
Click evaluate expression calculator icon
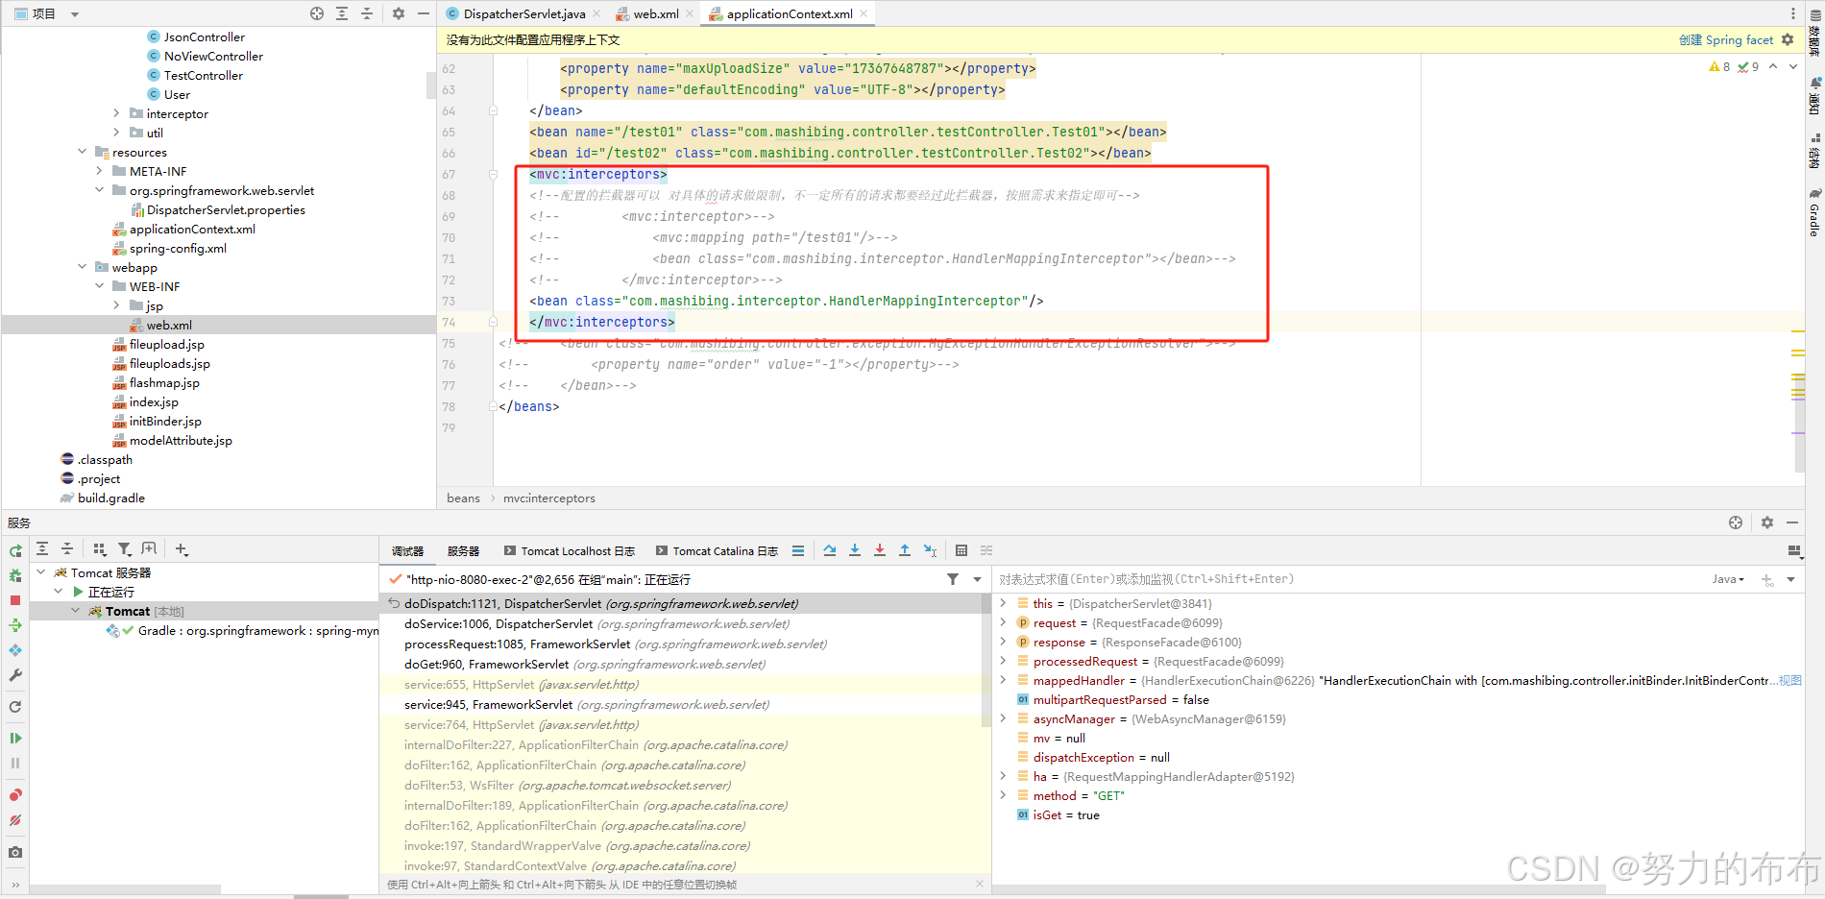961,550
